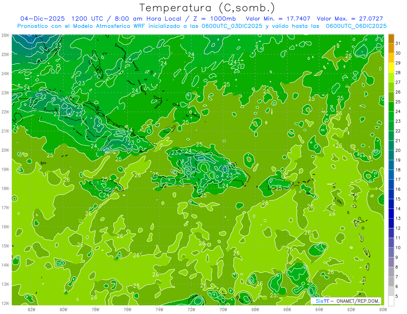Click the "22N" latitude label
The height and width of the screenshot is (314, 407).
pos(5,112)
